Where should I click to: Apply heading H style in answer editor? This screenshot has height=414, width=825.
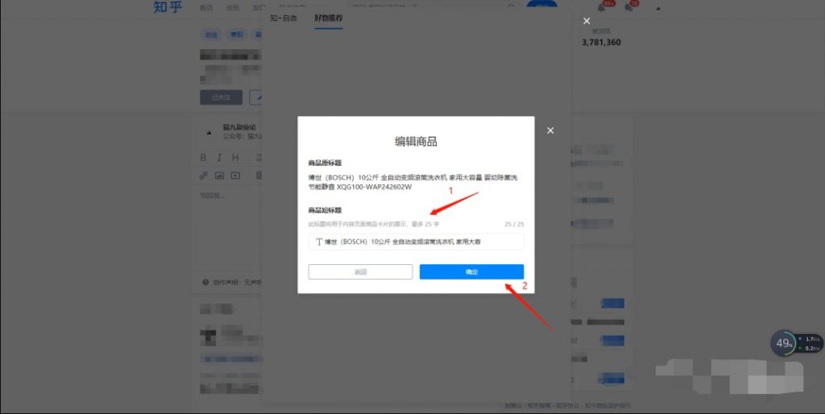point(235,157)
